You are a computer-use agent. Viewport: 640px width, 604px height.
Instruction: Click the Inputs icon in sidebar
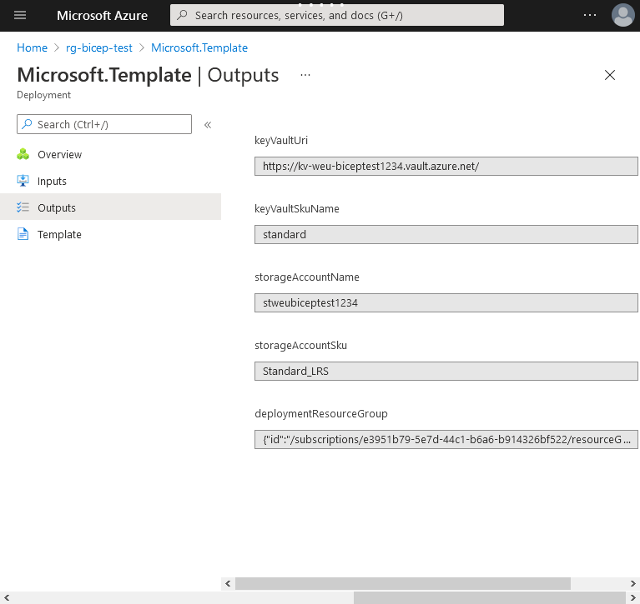(23, 181)
